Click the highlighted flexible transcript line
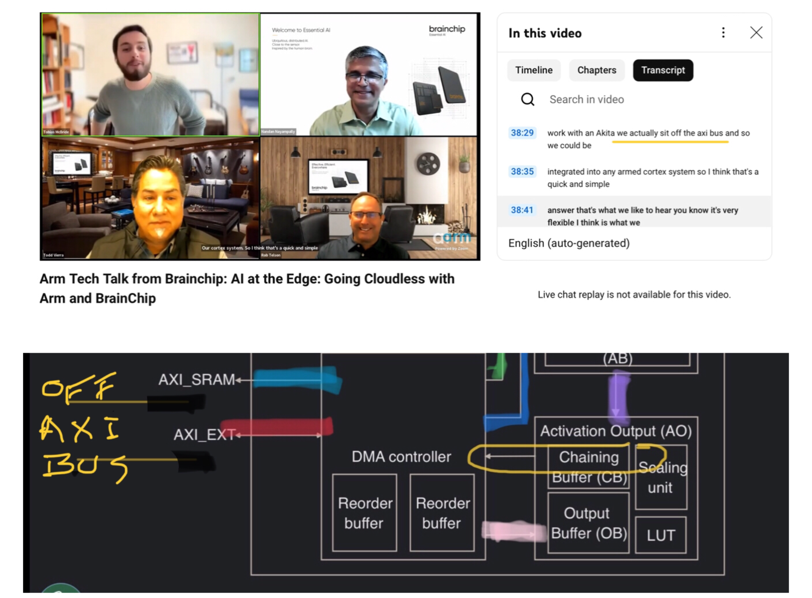The height and width of the screenshot is (598, 812). click(x=643, y=216)
